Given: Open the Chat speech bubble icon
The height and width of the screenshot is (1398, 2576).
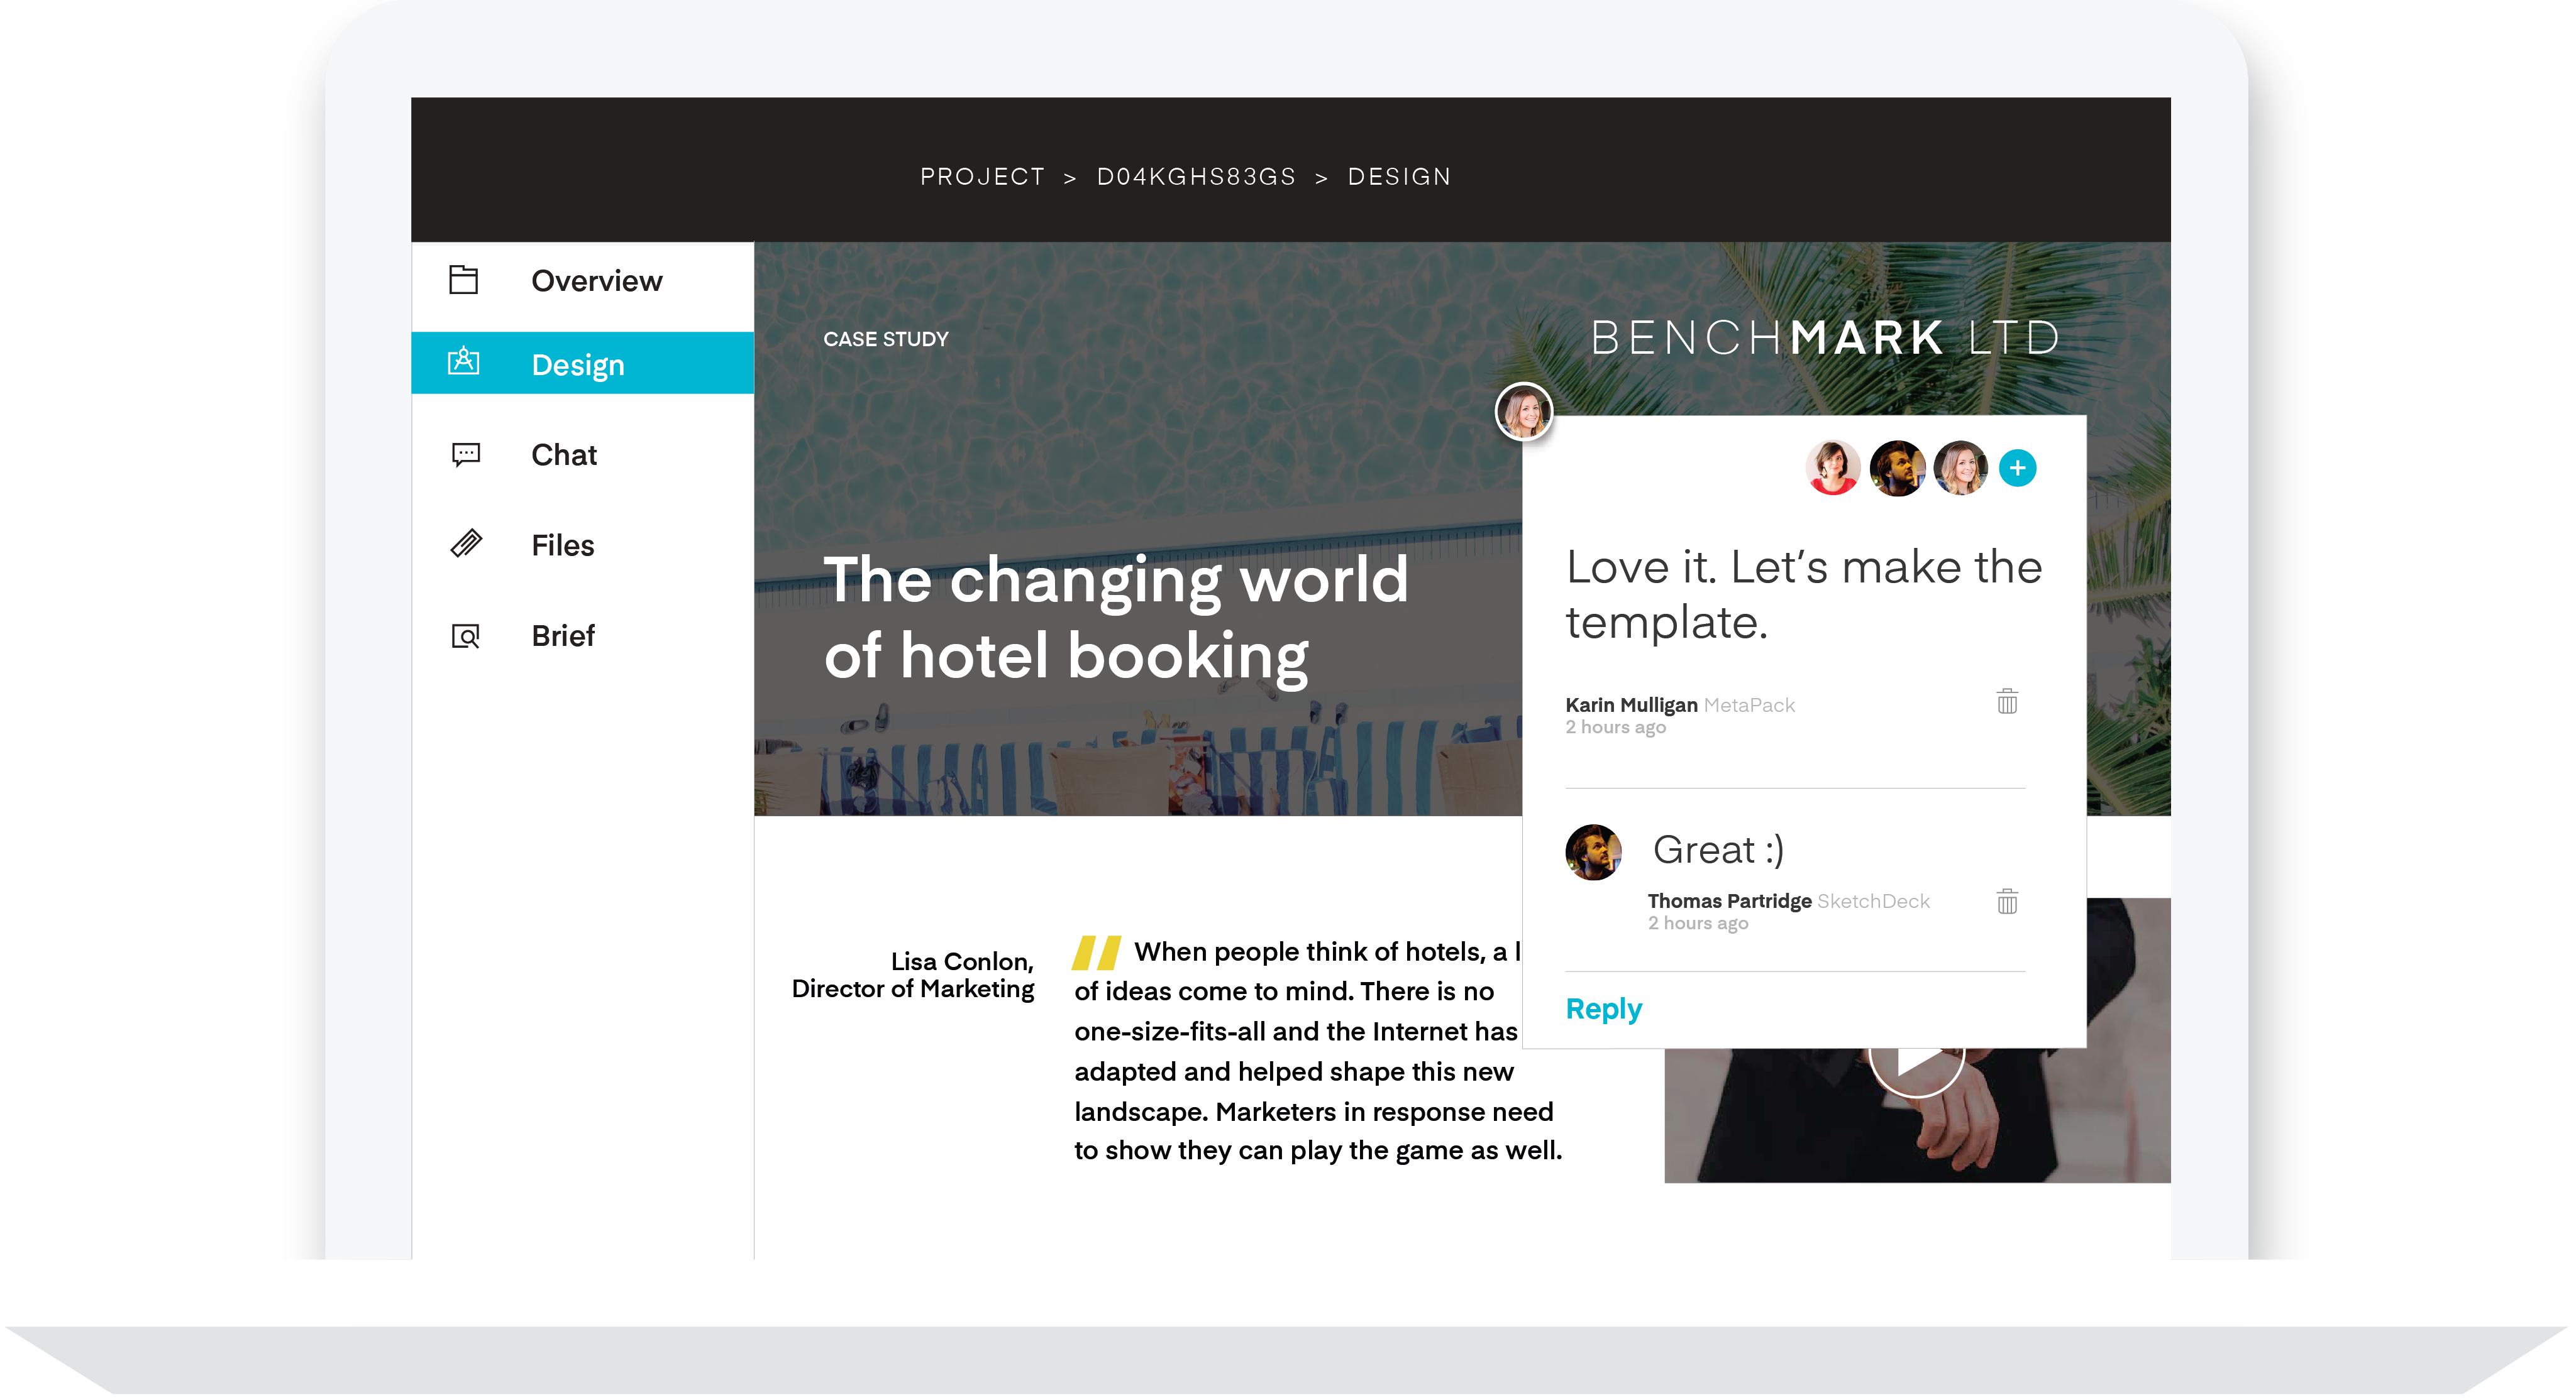Looking at the screenshot, I should [466, 455].
